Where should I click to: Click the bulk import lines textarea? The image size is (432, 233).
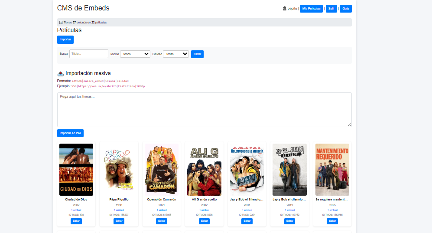(x=204, y=109)
